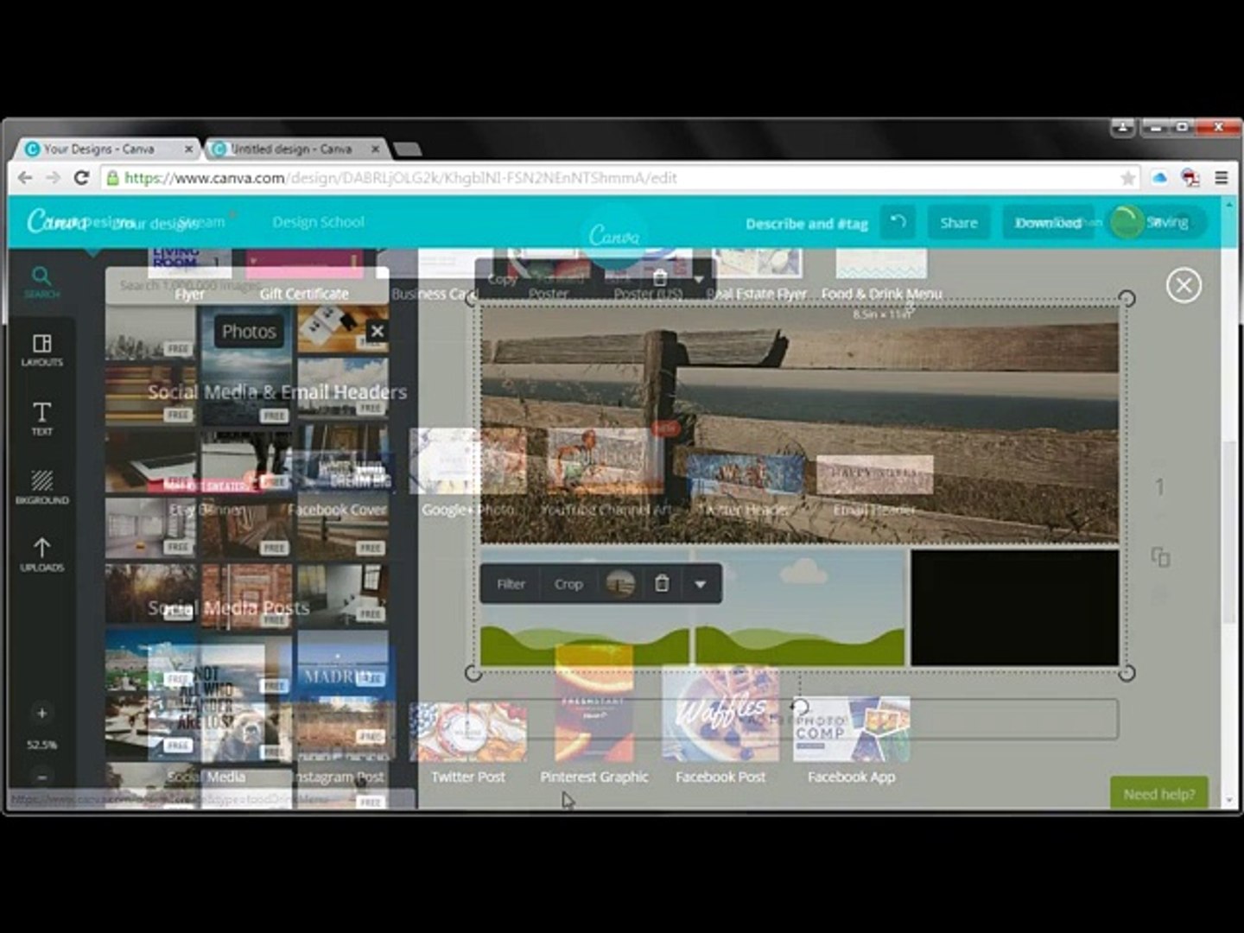
Task: Select the Facebook Post Waffles thumbnail
Action: pos(720,714)
